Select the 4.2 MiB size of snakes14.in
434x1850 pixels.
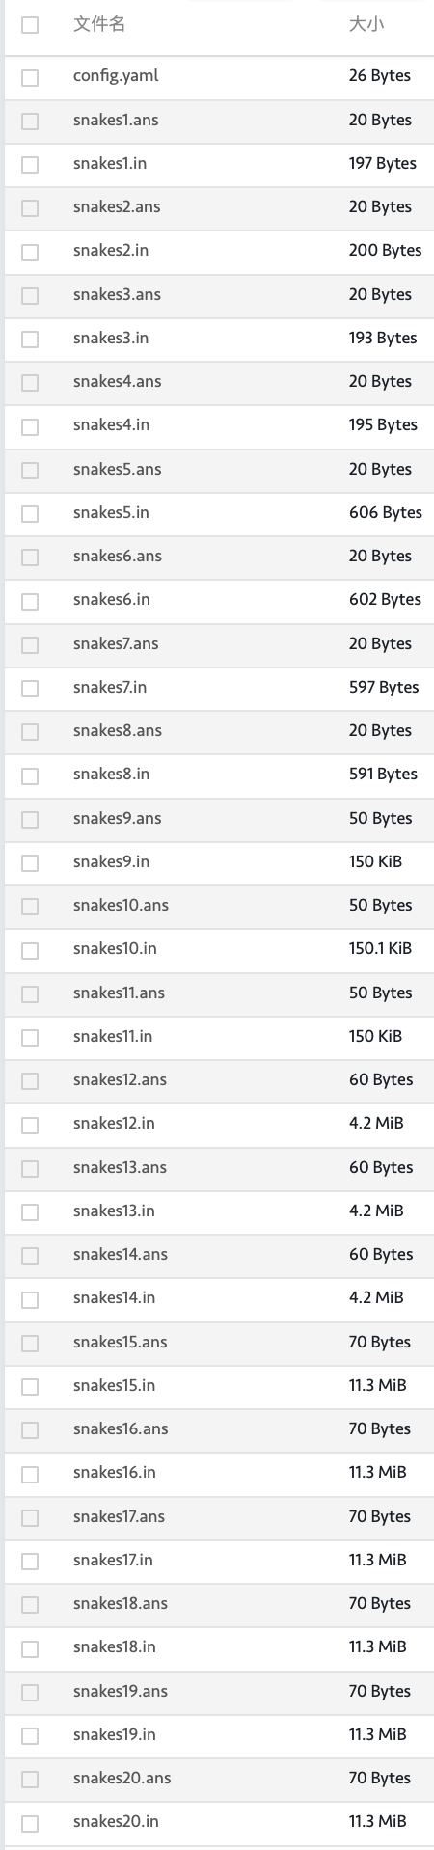376,1297
